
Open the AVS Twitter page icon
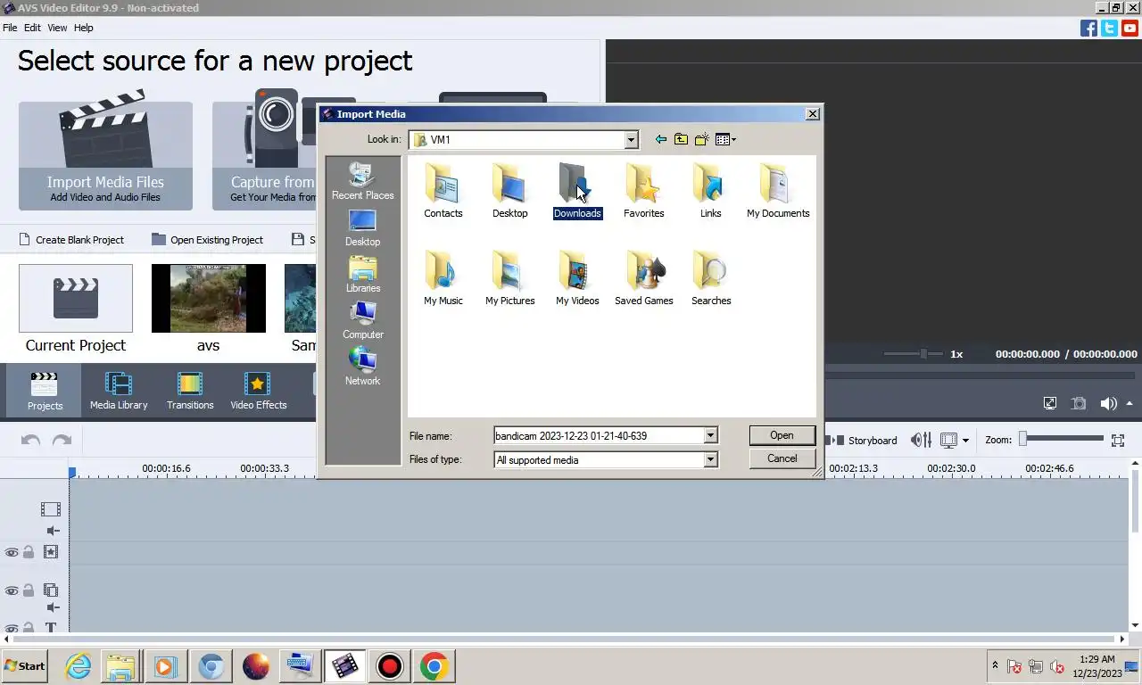coord(1109,28)
